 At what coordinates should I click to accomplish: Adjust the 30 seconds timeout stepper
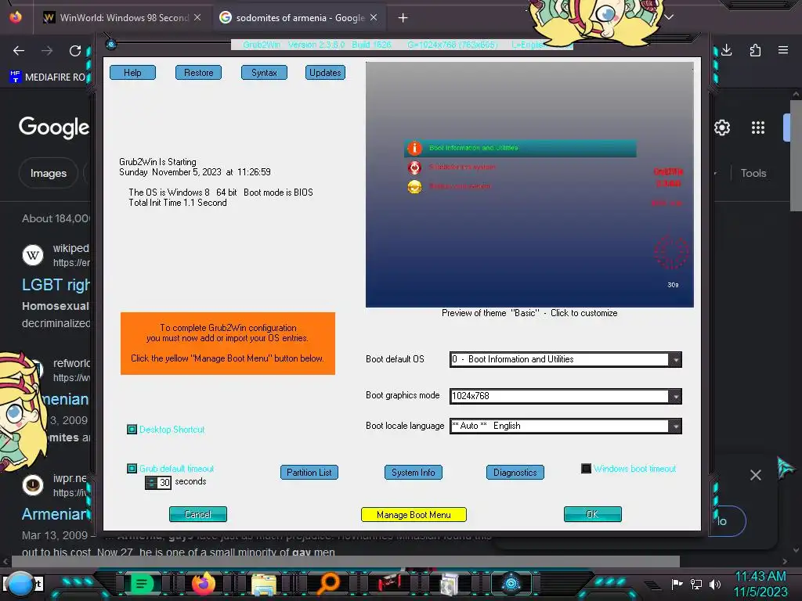(151, 482)
